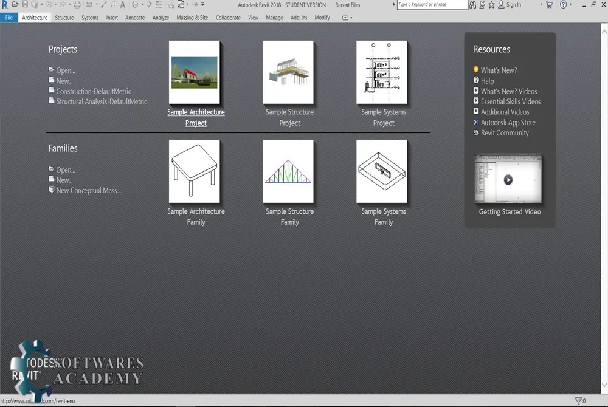Click New... under Projects
Viewport: 608px width, 407px height.
pyautogui.click(x=64, y=81)
